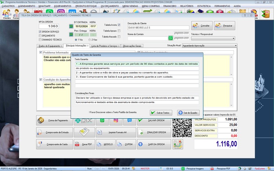This screenshot has height=171, width=274.
Task: Click the printer icon in status bar
Action: click(x=245, y=169)
